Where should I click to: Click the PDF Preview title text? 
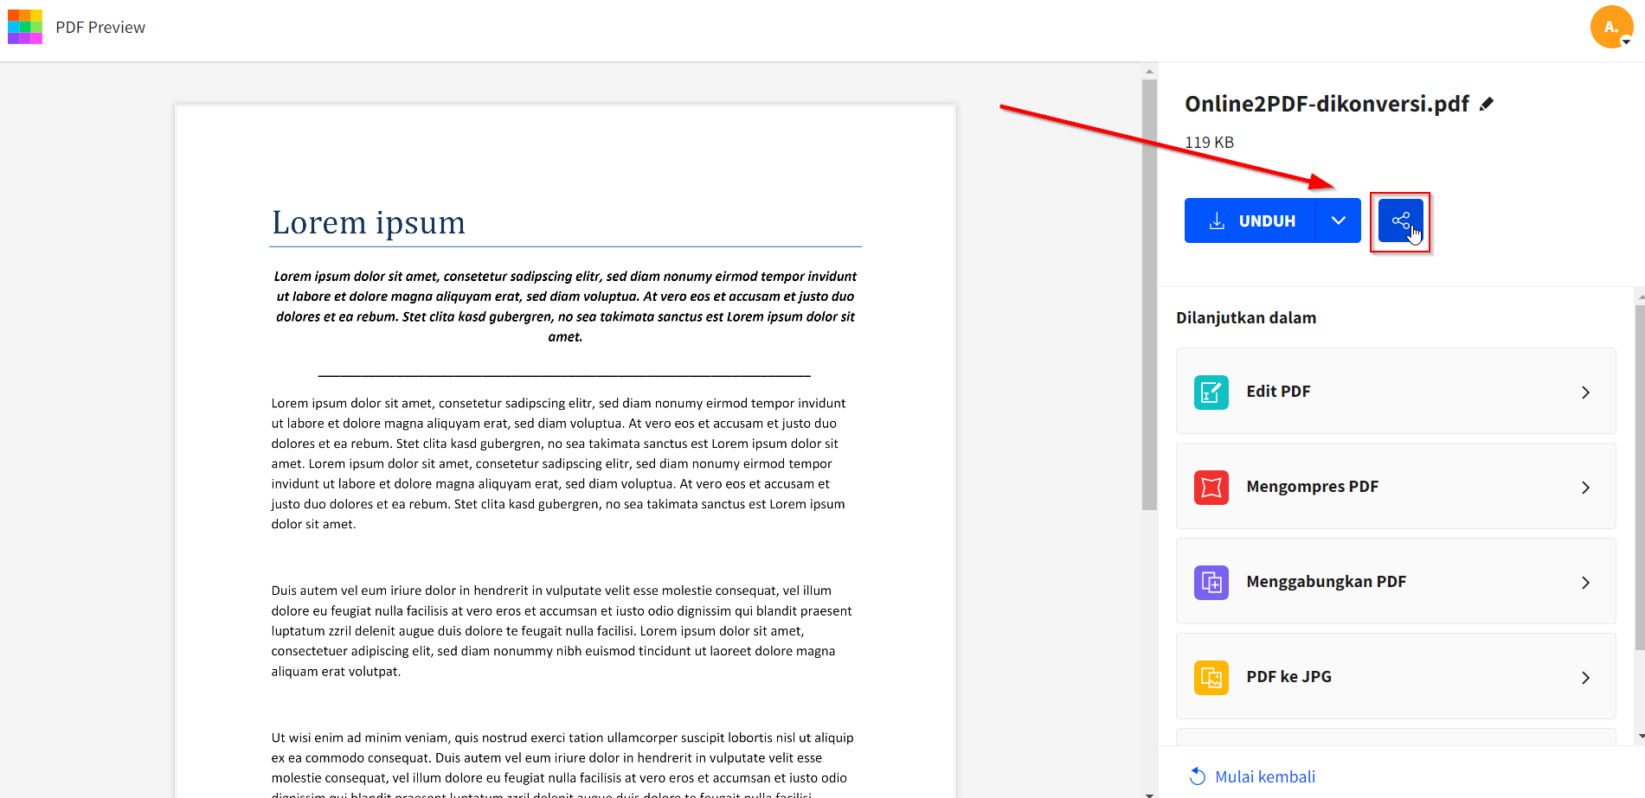coord(100,28)
